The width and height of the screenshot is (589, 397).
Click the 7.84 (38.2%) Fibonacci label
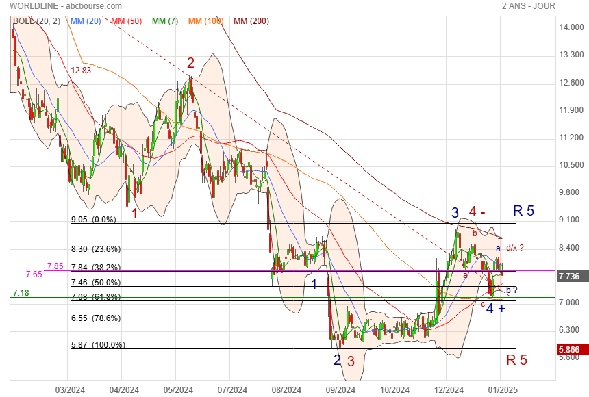point(96,268)
